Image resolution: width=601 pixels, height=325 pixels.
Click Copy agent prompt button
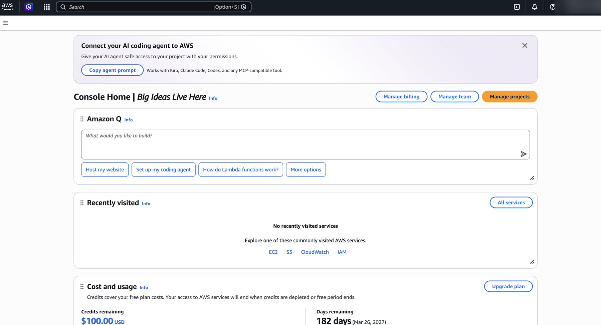(113, 70)
